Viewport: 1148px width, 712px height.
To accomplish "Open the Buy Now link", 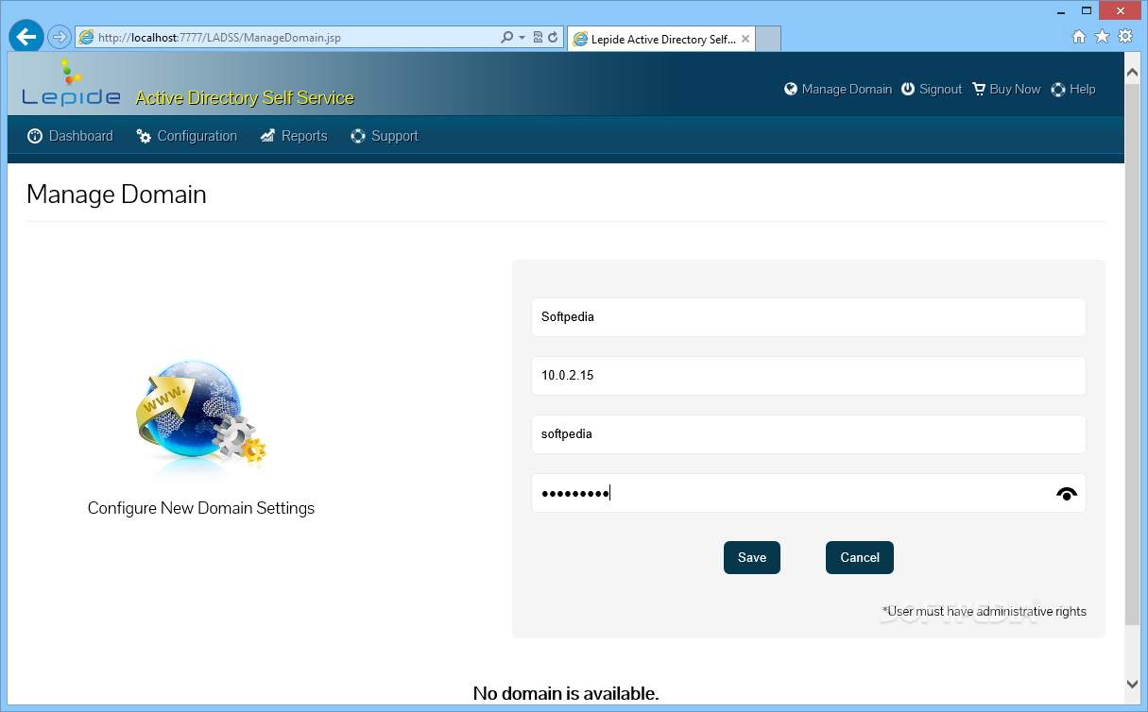I will [1015, 89].
